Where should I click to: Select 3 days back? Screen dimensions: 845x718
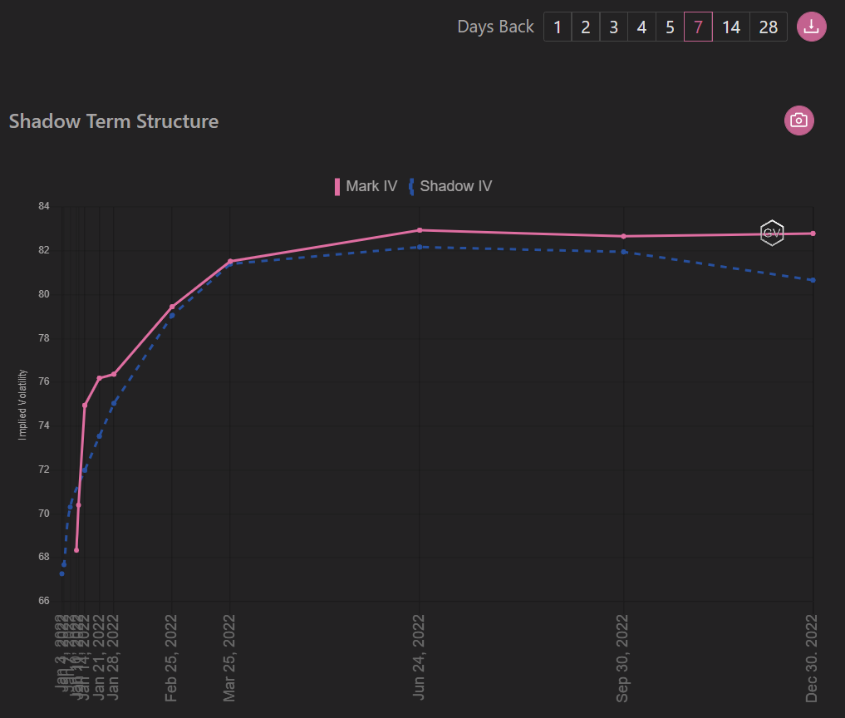click(x=614, y=27)
